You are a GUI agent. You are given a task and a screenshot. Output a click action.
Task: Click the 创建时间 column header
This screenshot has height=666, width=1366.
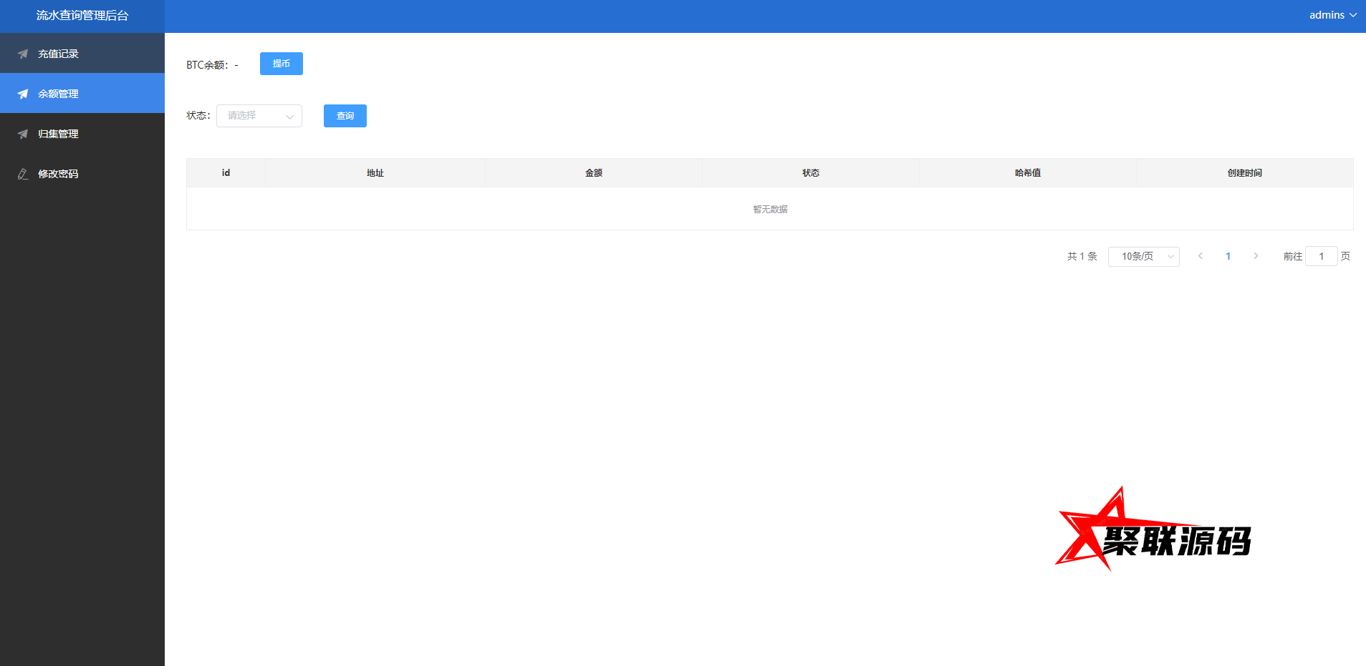point(1245,173)
